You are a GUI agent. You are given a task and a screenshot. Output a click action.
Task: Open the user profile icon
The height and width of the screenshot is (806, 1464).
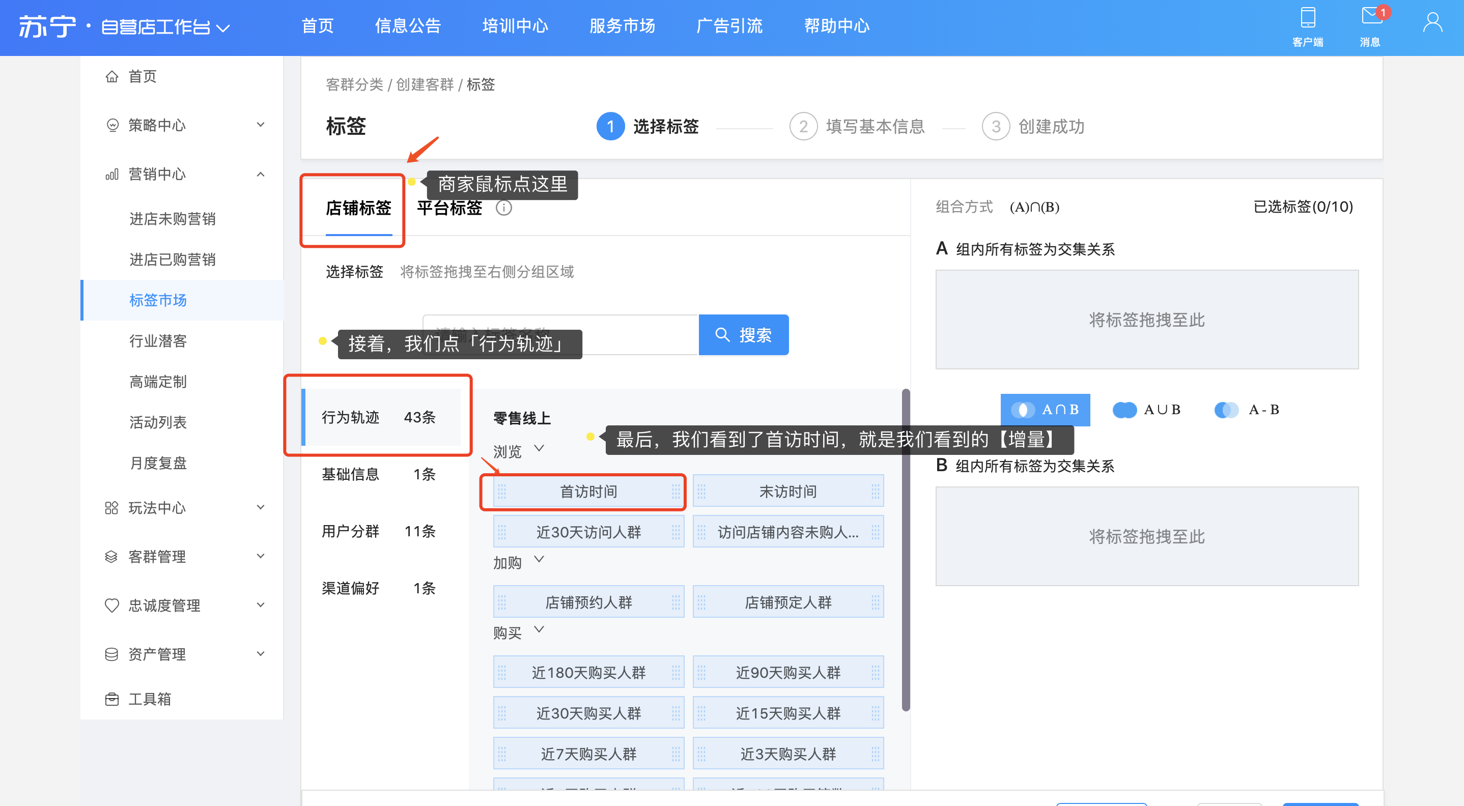point(1432,23)
